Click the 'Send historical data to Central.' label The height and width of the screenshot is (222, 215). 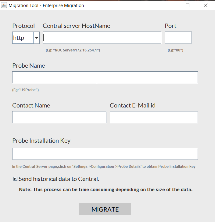pos(59,179)
